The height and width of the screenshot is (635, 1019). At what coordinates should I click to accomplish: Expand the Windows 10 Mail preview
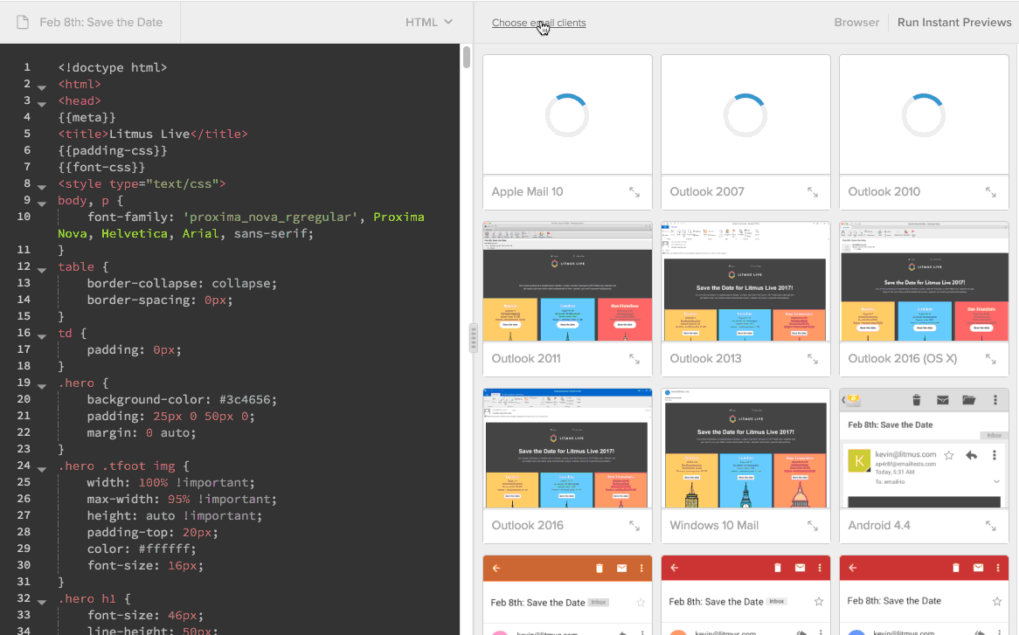click(x=813, y=526)
